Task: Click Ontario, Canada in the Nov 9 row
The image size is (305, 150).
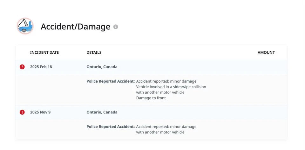Action: [102, 112]
